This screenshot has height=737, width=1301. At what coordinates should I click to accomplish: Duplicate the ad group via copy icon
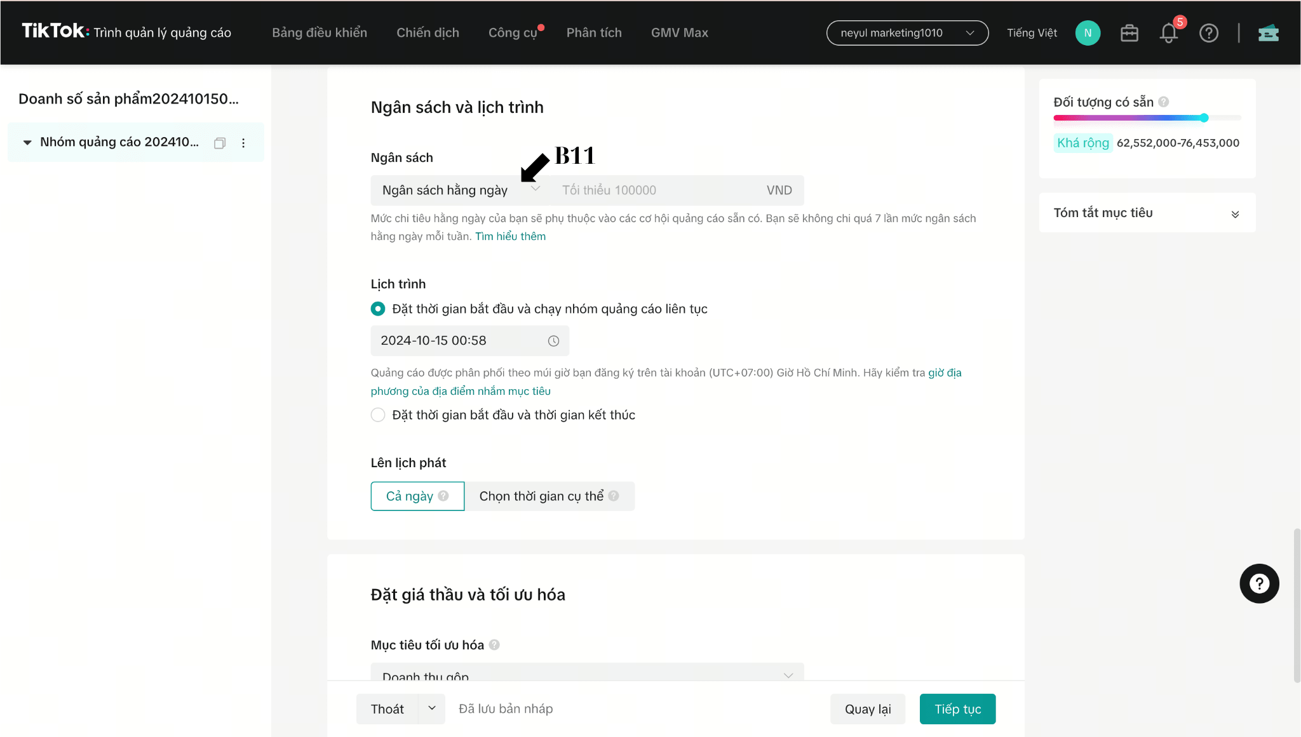coord(220,143)
